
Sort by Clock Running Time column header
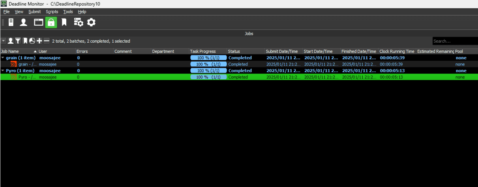[x=397, y=51]
